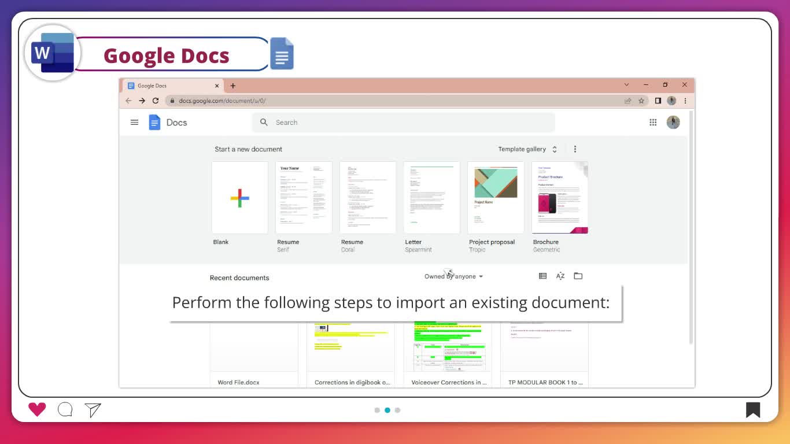The image size is (790, 444).
Task: Click the heart like icon
Action: [x=37, y=410]
